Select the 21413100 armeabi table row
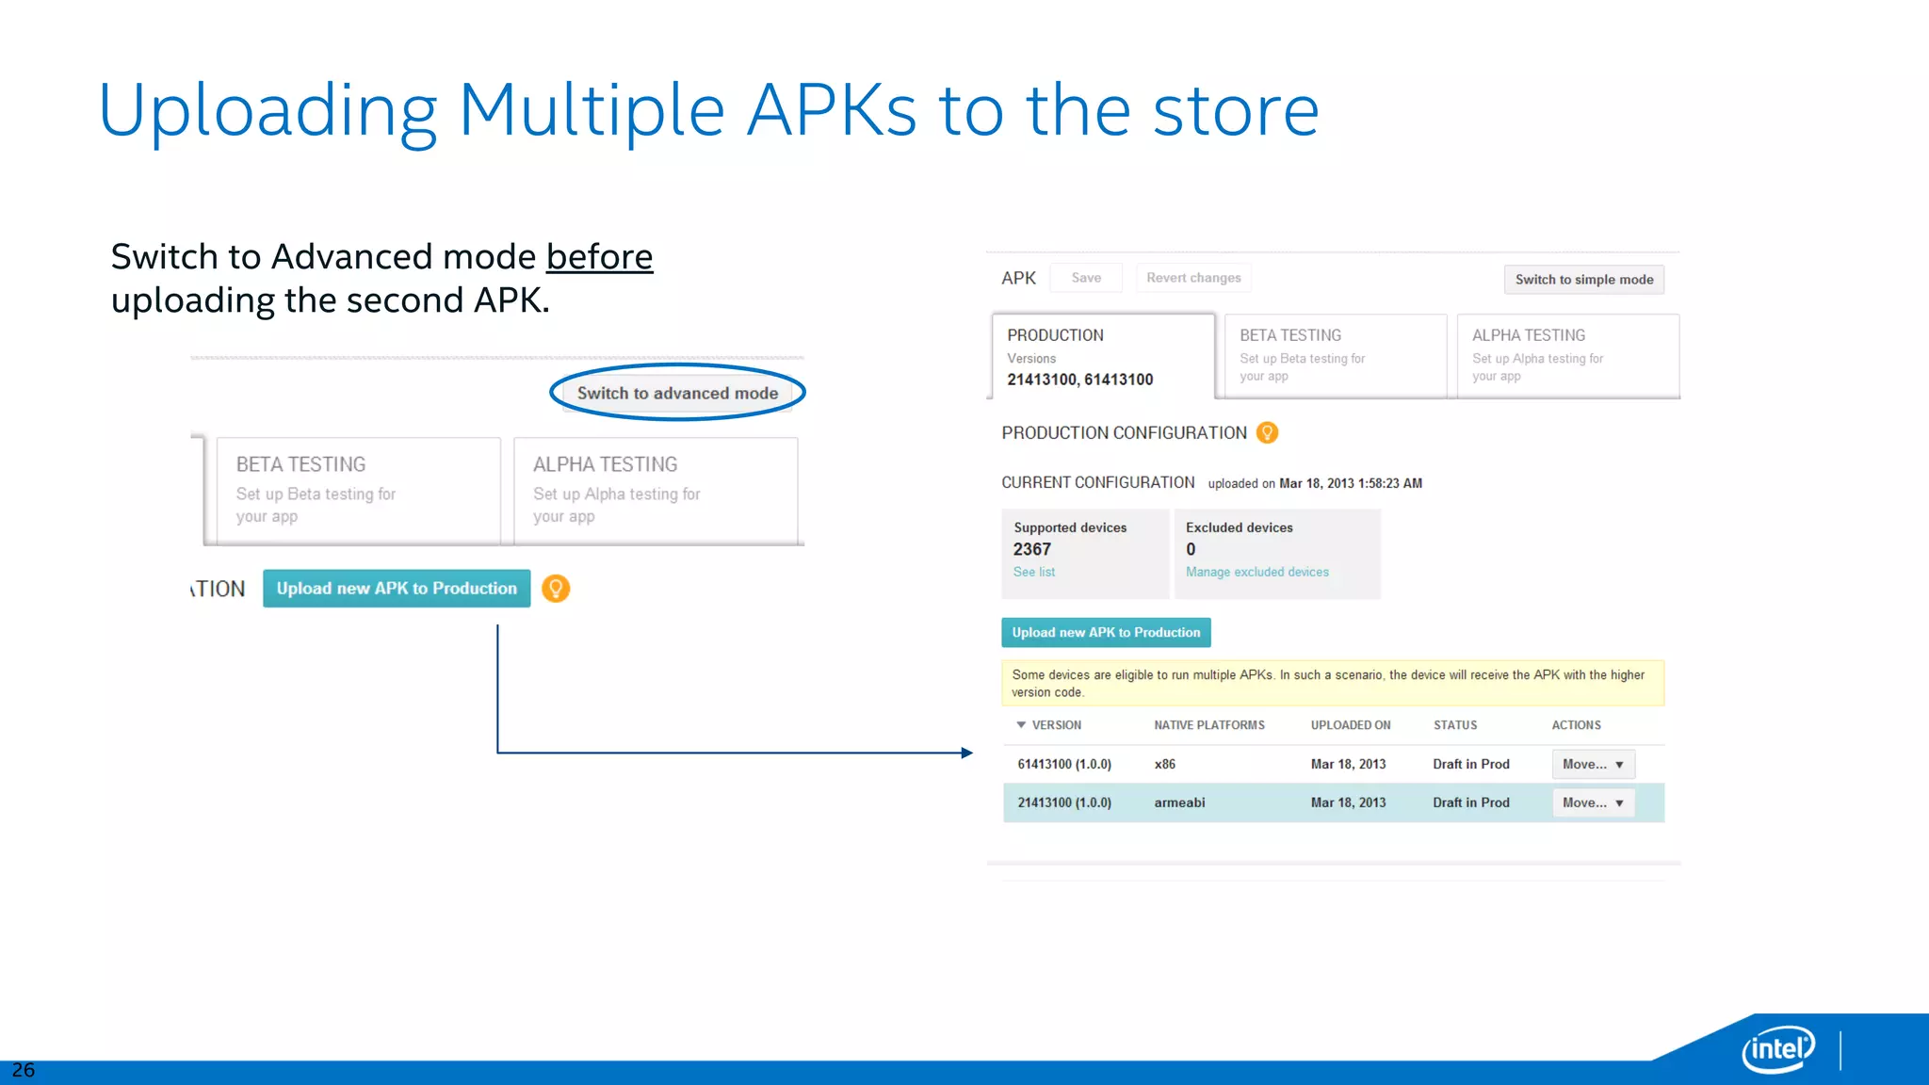 coord(1224,803)
